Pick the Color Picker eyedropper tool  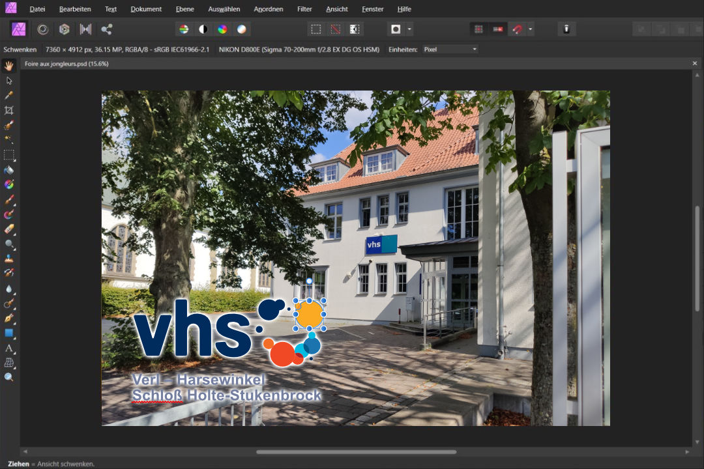[x=9, y=96]
